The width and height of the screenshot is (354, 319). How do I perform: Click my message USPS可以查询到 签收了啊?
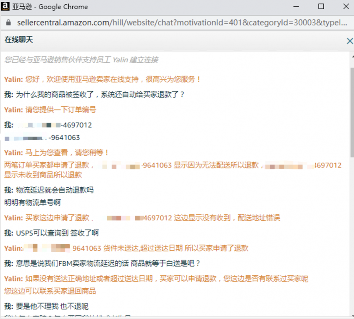tap(51, 233)
